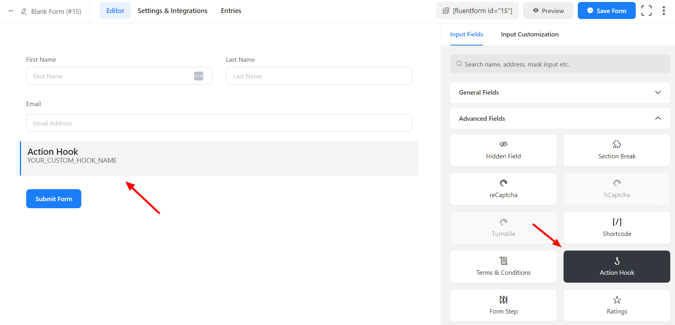
Task: Click the Preview button
Action: pyautogui.click(x=548, y=11)
